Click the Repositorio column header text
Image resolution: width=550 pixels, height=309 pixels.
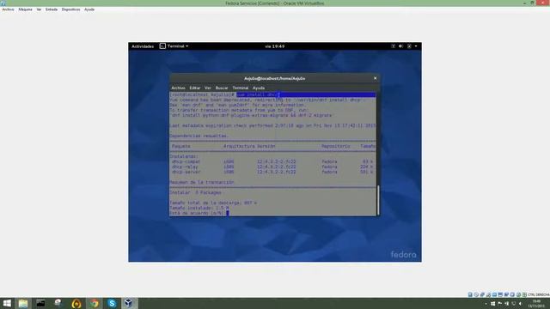click(336, 146)
